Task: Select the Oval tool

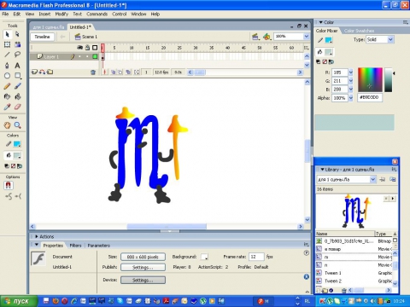Action: click(7, 76)
